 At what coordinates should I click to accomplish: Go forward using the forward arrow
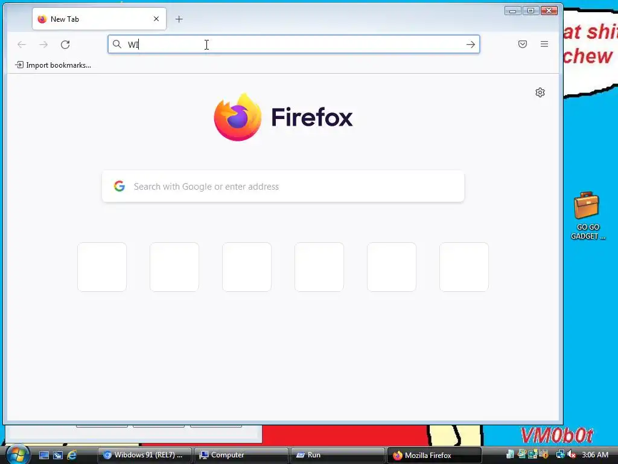(43, 45)
